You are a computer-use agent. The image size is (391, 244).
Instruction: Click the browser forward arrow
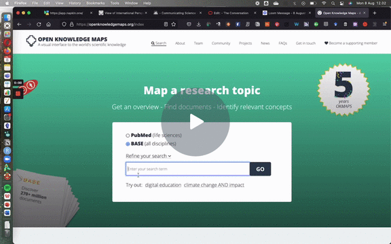[x=29, y=24]
